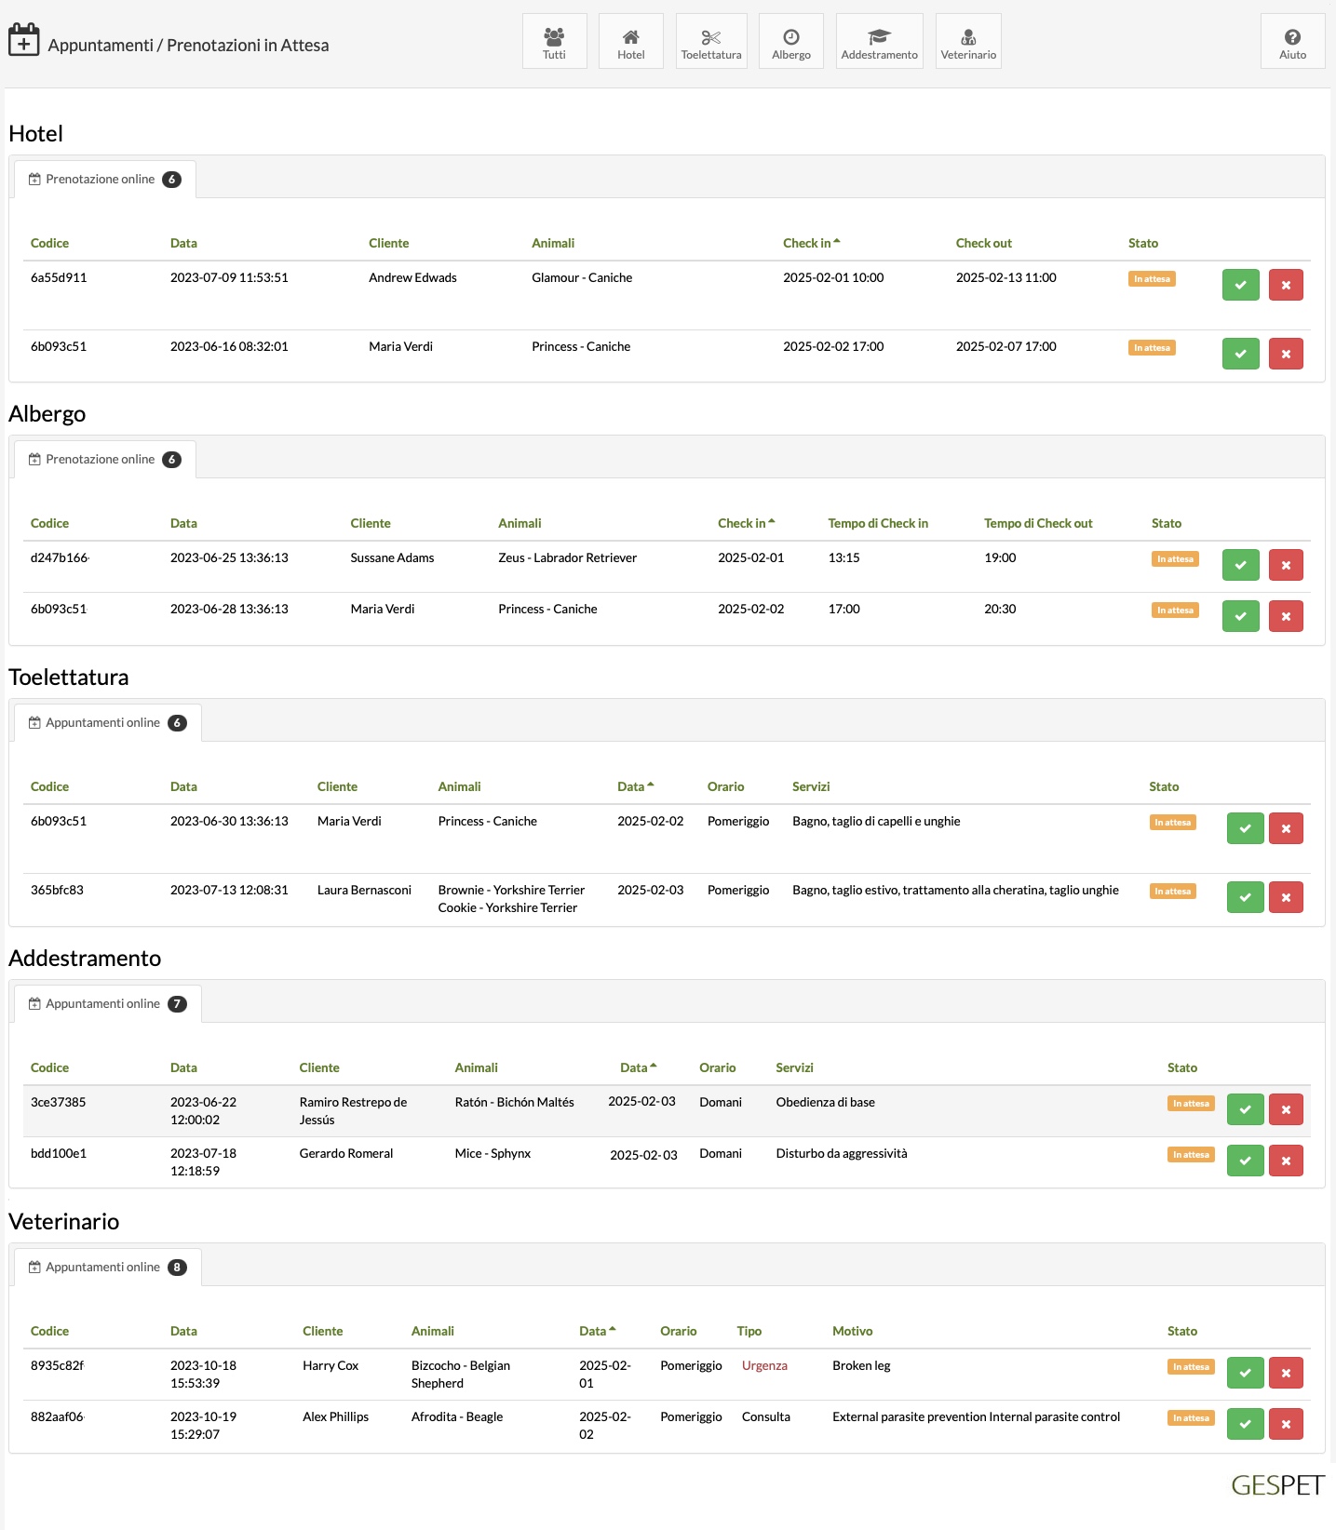Cancel Maria Verdi hotel reservation 2025-02-07
This screenshot has width=1336, height=1530.
[x=1286, y=354]
